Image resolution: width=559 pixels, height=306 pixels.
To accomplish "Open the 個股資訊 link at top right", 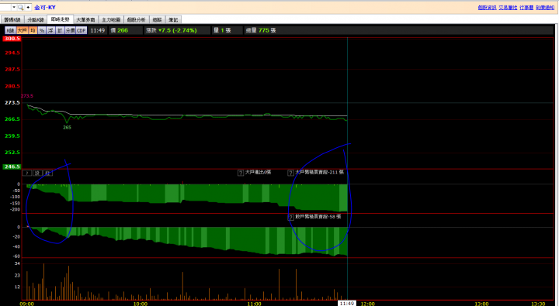I will [x=487, y=8].
